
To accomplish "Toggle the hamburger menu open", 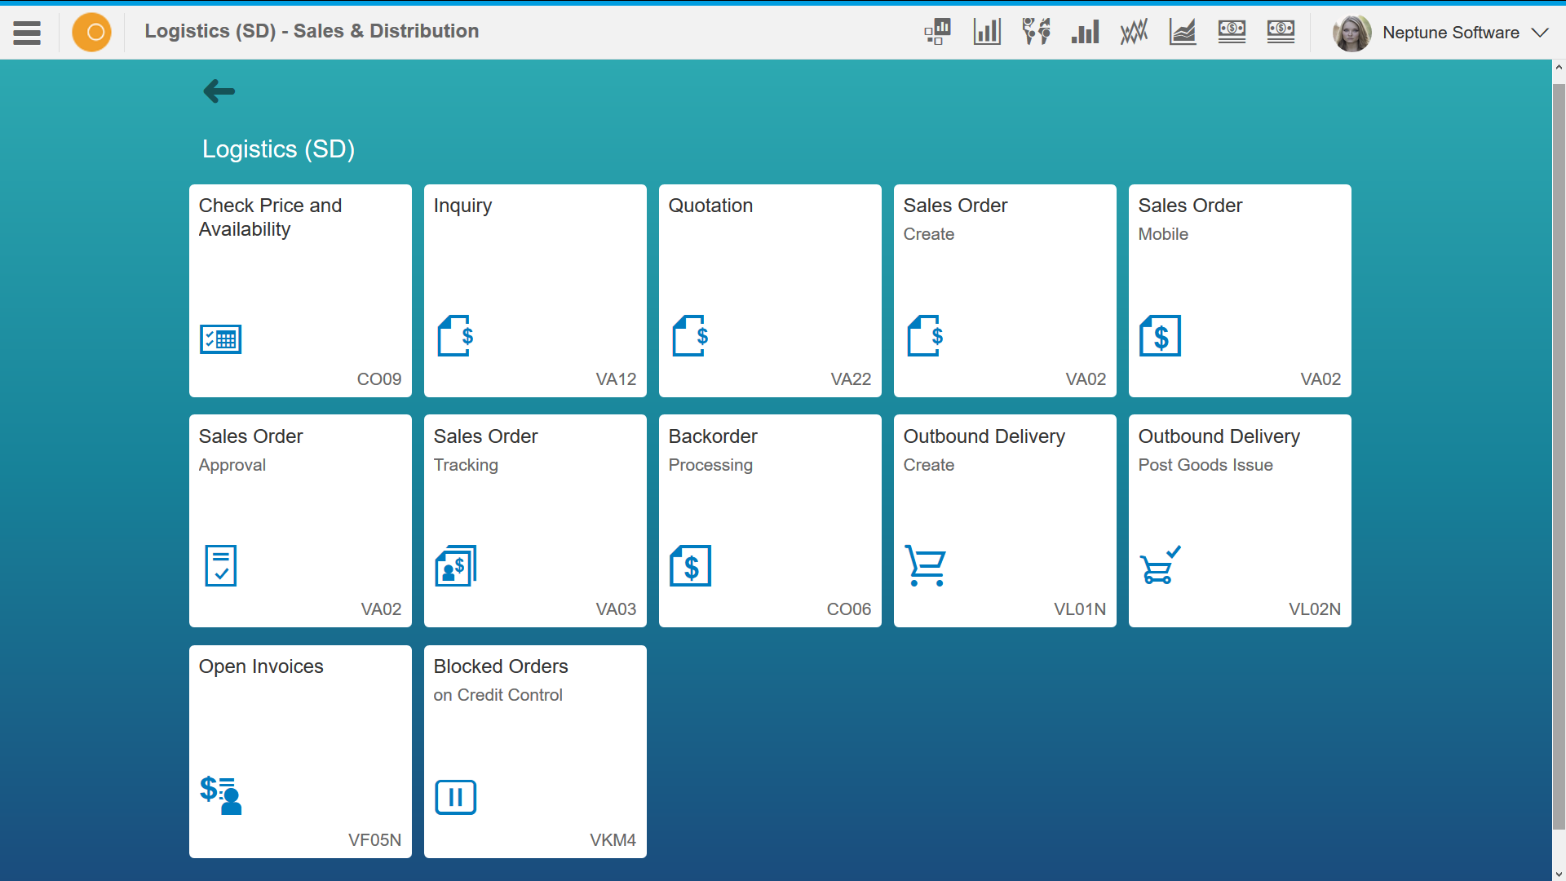I will coord(27,33).
